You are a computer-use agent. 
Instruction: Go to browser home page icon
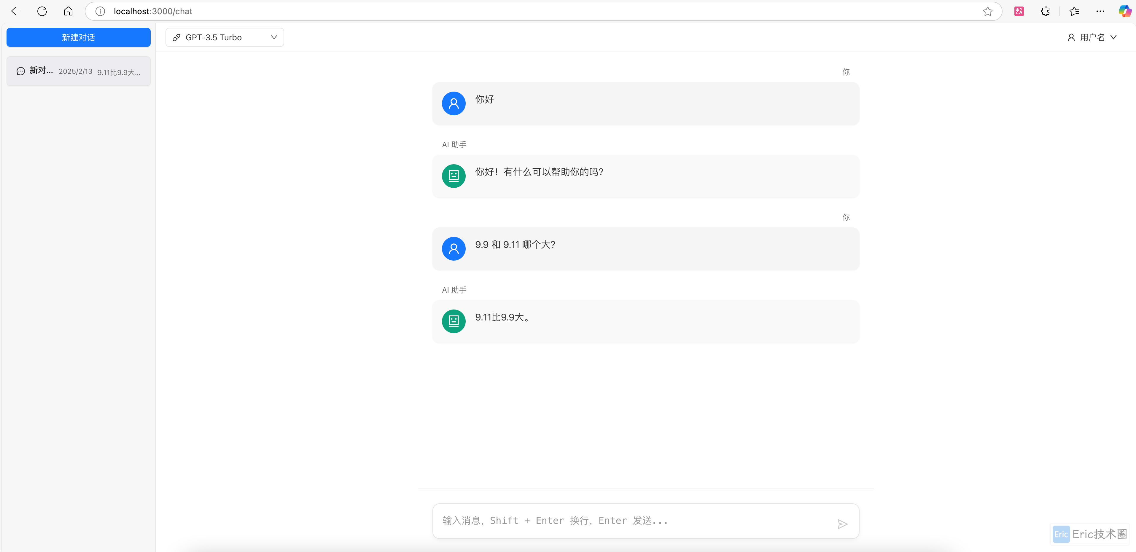tap(68, 12)
